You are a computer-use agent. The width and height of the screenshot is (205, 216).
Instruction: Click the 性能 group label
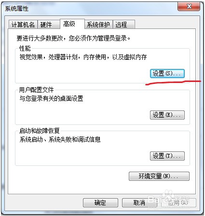25,48
